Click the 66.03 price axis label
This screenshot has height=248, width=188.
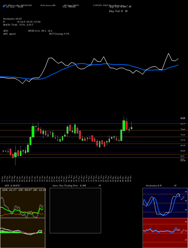pyautogui.click(x=183, y=151)
